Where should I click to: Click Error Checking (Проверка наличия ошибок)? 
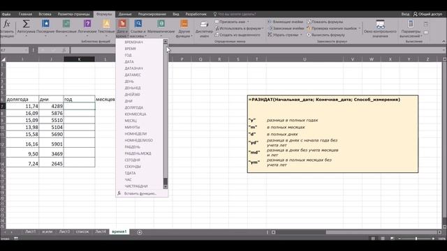(332, 28)
